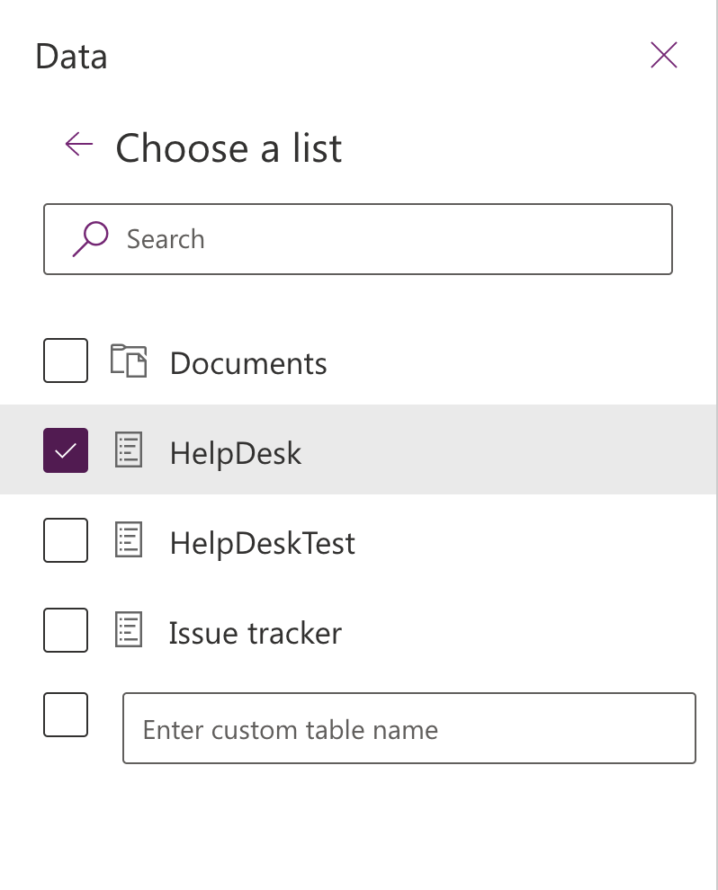Image resolution: width=718 pixels, height=890 pixels.
Task: Click the magnifying glass search icon
Action: pyautogui.click(x=90, y=239)
